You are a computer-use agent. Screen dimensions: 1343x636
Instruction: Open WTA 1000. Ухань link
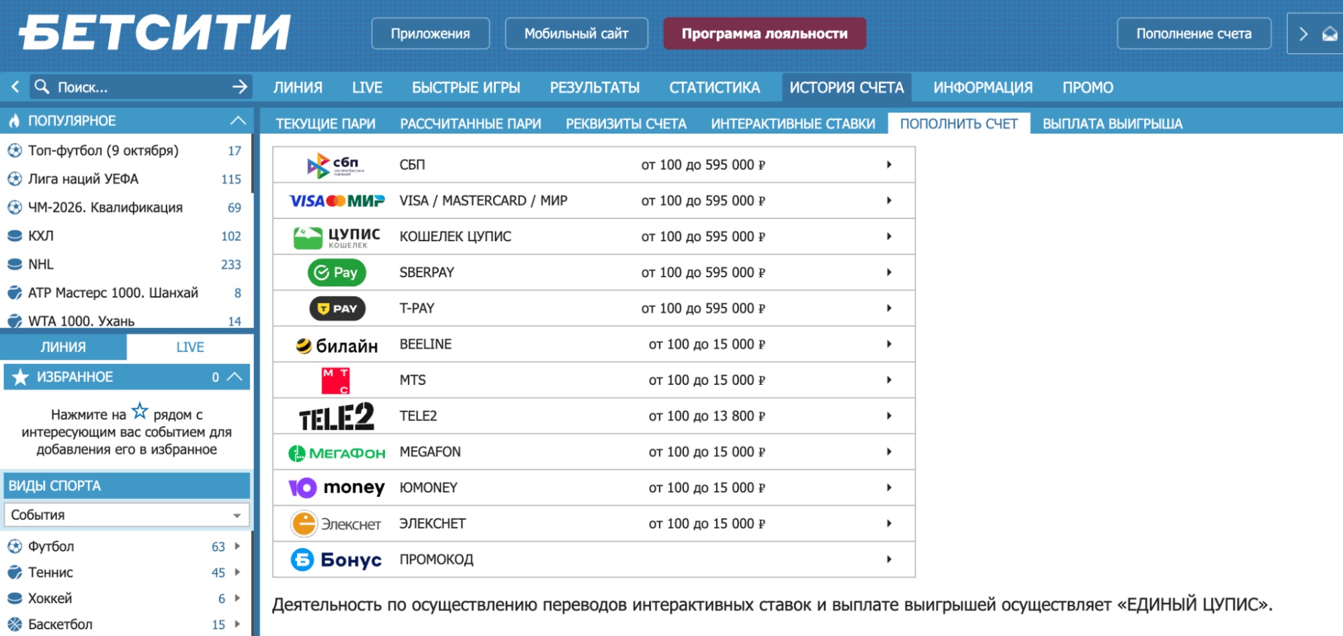coord(81,321)
